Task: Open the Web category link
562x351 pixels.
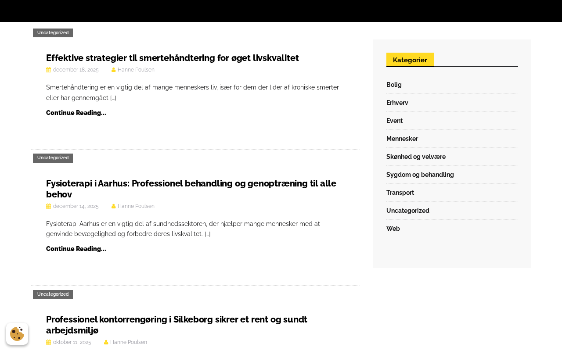Action: click(393, 229)
